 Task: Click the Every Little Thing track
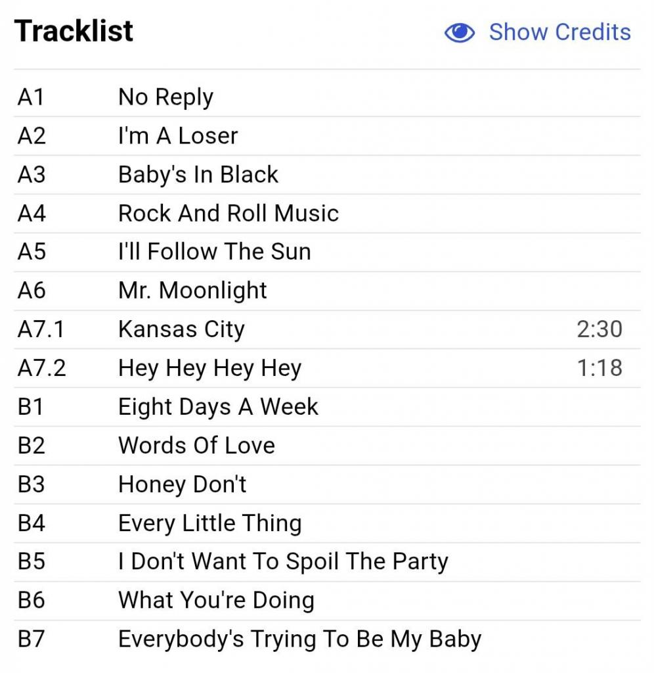point(210,523)
